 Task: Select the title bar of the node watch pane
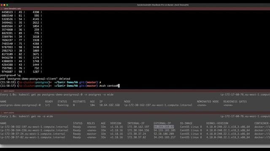tap(135, 113)
